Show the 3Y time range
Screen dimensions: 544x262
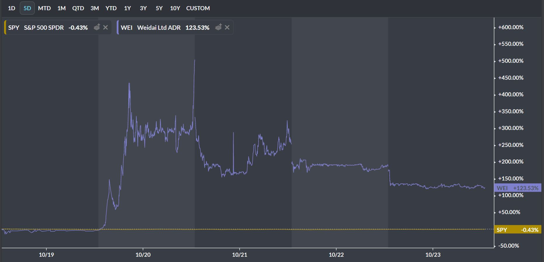143,8
